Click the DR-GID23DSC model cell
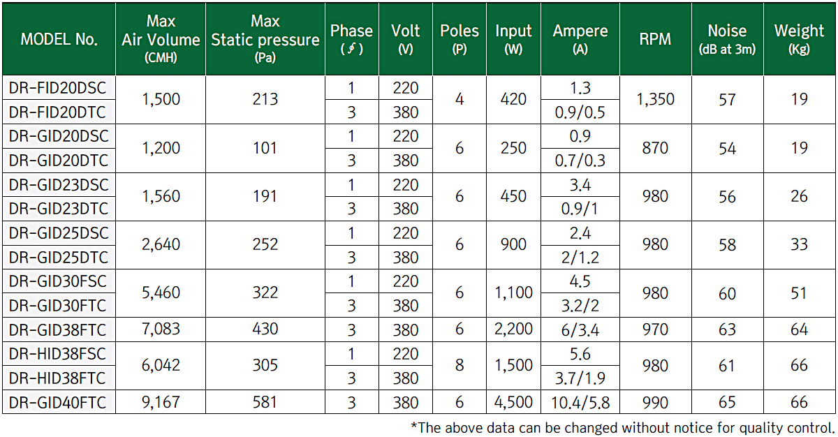838x437 pixels. click(59, 184)
